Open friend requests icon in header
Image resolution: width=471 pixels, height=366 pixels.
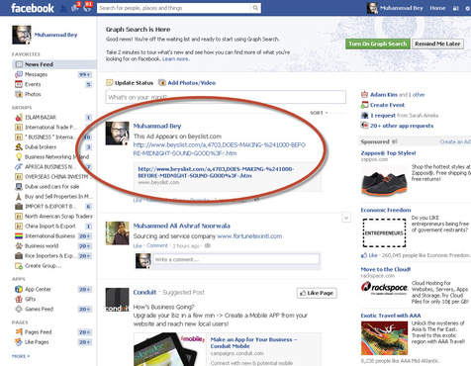click(x=63, y=8)
